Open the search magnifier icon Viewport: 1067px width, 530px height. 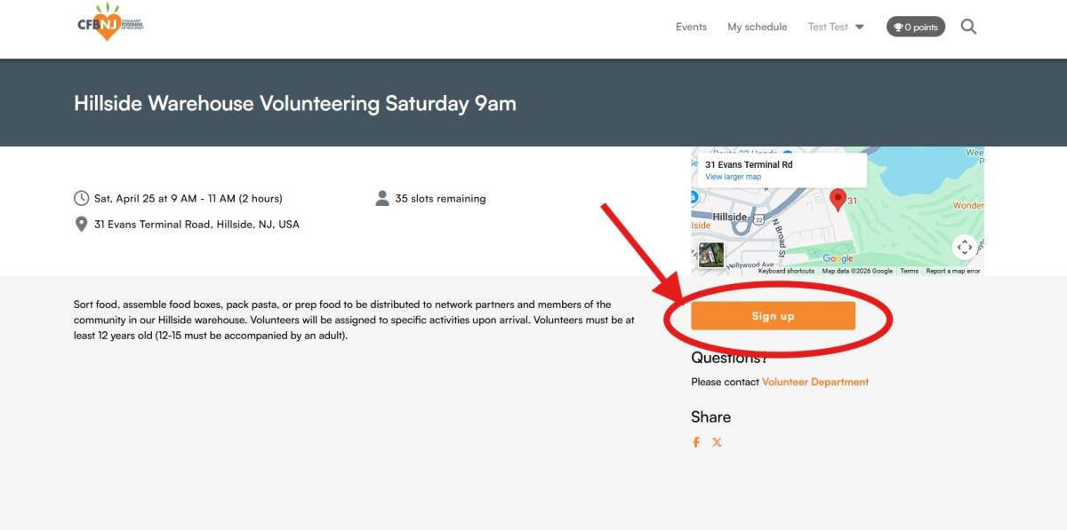968,27
